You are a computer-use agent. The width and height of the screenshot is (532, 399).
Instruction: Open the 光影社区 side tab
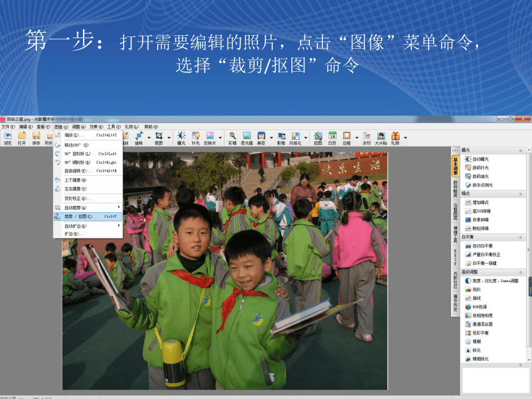pos(455,280)
